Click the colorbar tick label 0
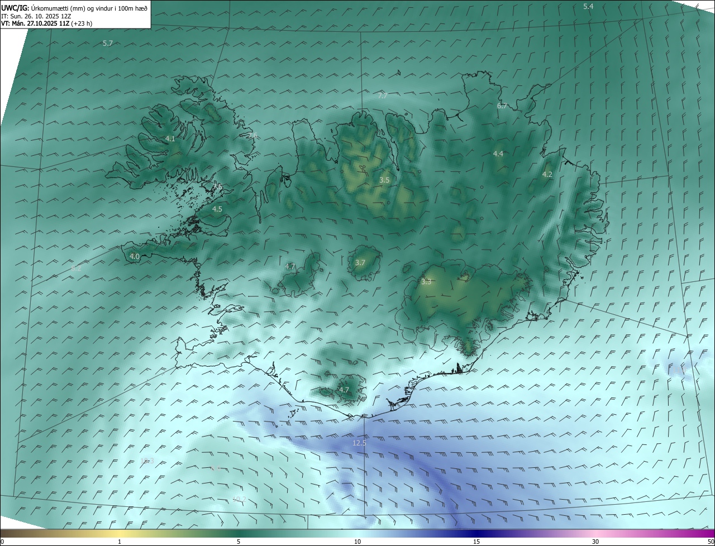The image size is (715, 546). [x=3, y=542]
